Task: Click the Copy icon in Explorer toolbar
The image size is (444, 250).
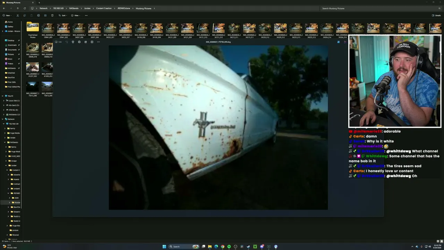Action: 24,15
